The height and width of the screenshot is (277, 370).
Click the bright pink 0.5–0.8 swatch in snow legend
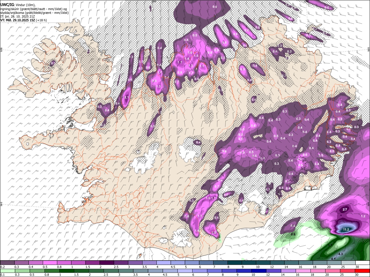pos(50,263)
